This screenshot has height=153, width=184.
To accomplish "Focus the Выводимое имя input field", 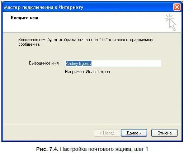I will tap(113, 63).
